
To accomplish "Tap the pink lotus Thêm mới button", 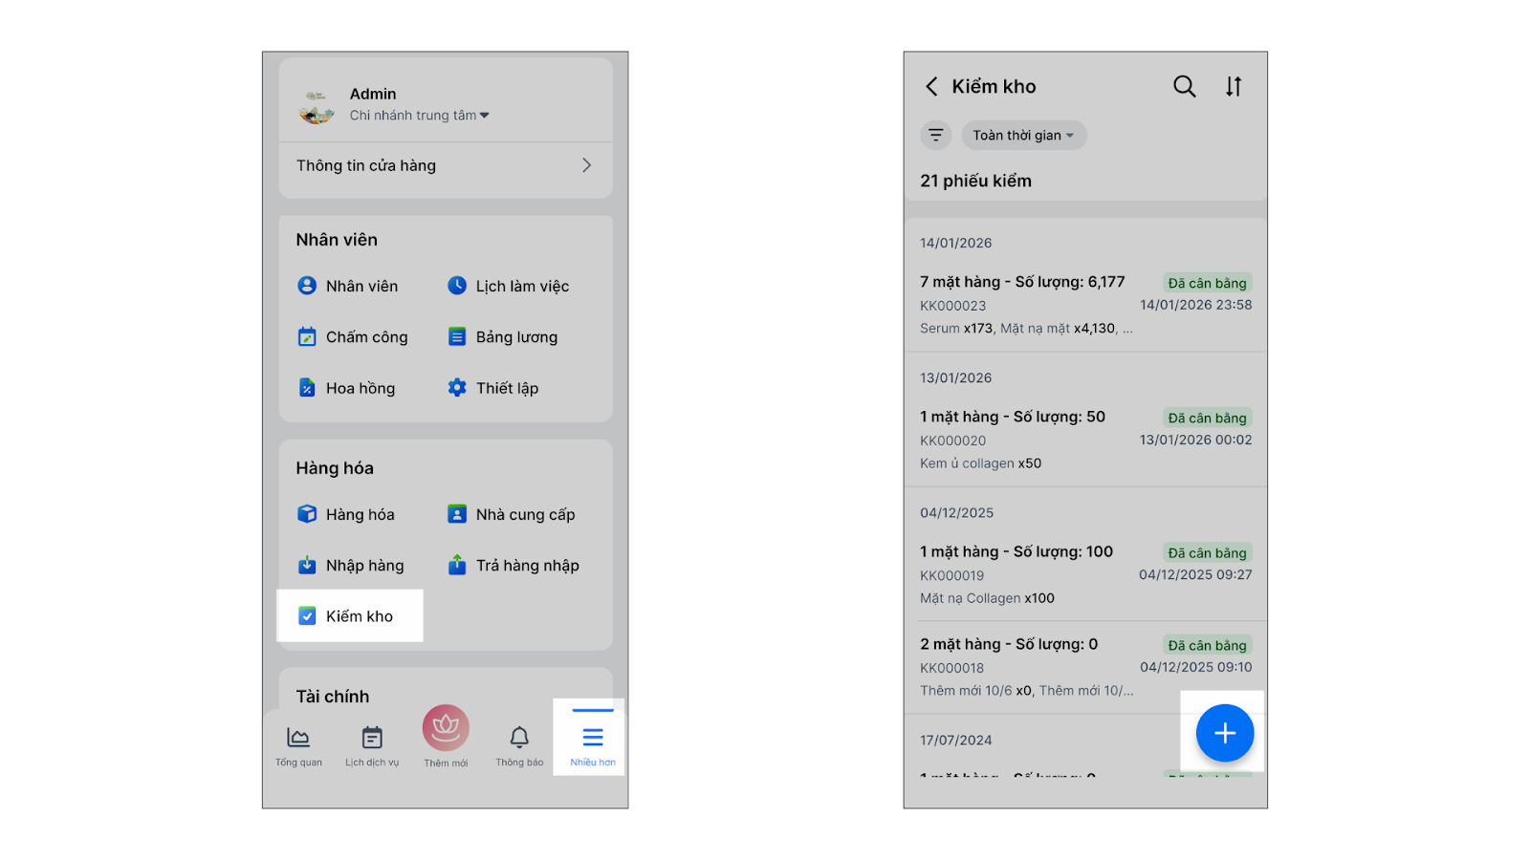I will [x=446, y=730].
